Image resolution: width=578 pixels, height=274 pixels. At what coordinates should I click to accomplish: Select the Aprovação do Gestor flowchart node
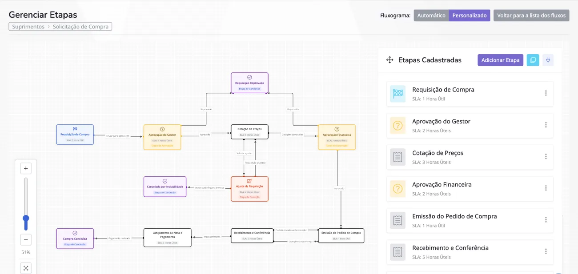162,137
